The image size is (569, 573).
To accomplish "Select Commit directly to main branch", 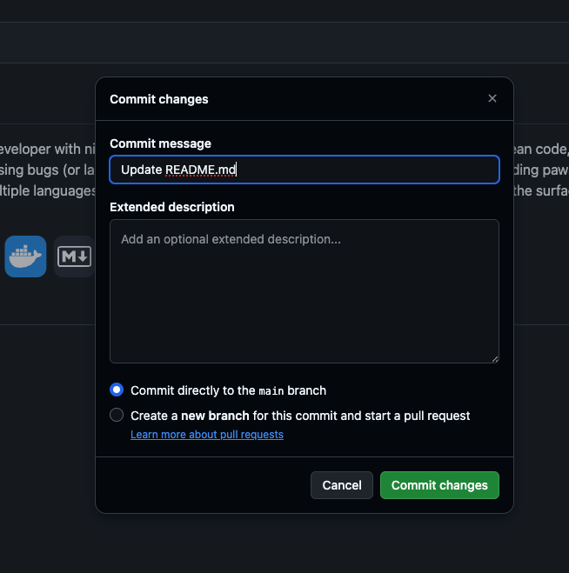I will 117,390.
